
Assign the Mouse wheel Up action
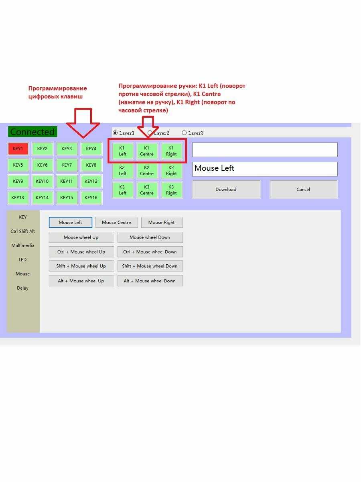[x=81, y=237]
